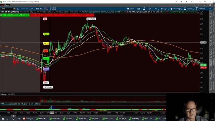Click the Lo: 262.47 price bubble
The height and width of the screenshot is (121, 215).
48,87
